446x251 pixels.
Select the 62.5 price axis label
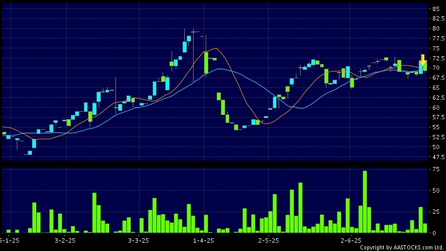pos(439,98)
